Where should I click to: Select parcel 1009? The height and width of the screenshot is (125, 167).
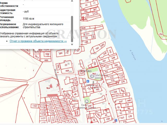pyautogui.click(x=68, y=94)
